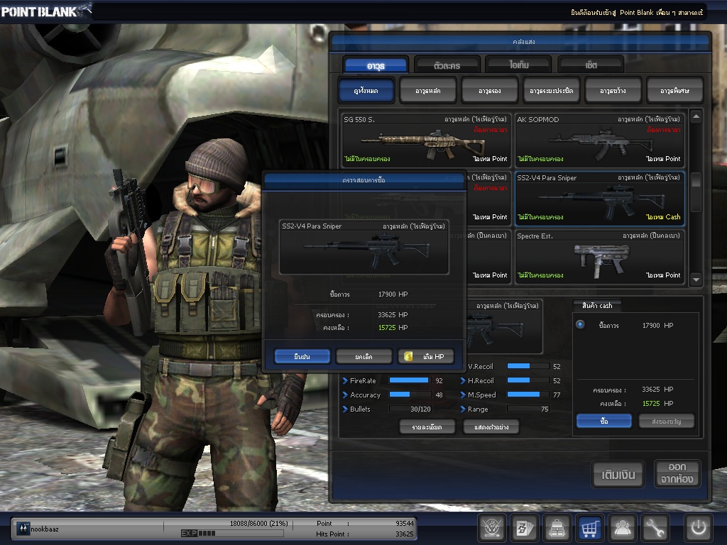Confirm purchase with the ยืนยัน button
The width and height of the screenshot is (727, 545).
(x=302, y=356)
